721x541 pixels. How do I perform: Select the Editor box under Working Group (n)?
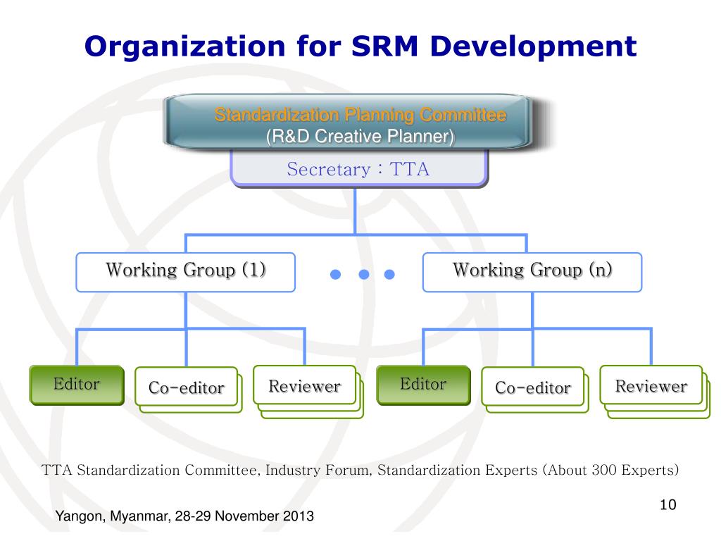coord(423,385)
